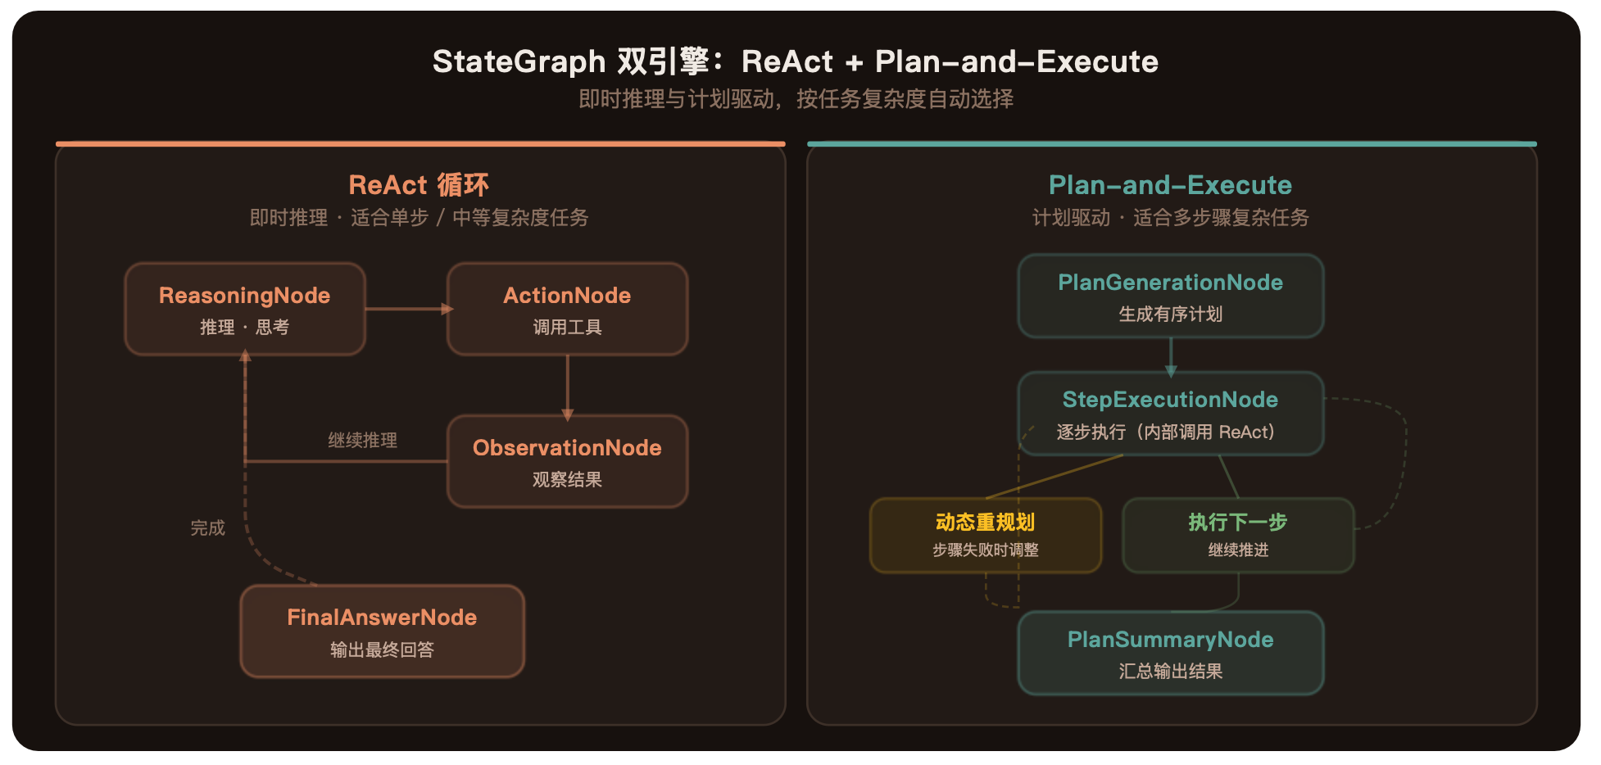The width and height of the screenshot is (1601, 765).
Task: Toggle the 执行下一步 (next step) node
Action: (1237, 535)
